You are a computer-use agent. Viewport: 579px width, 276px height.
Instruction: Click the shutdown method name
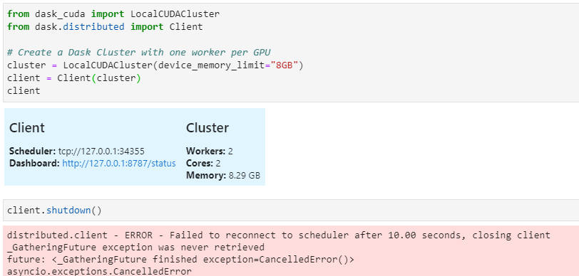[68, 211]
